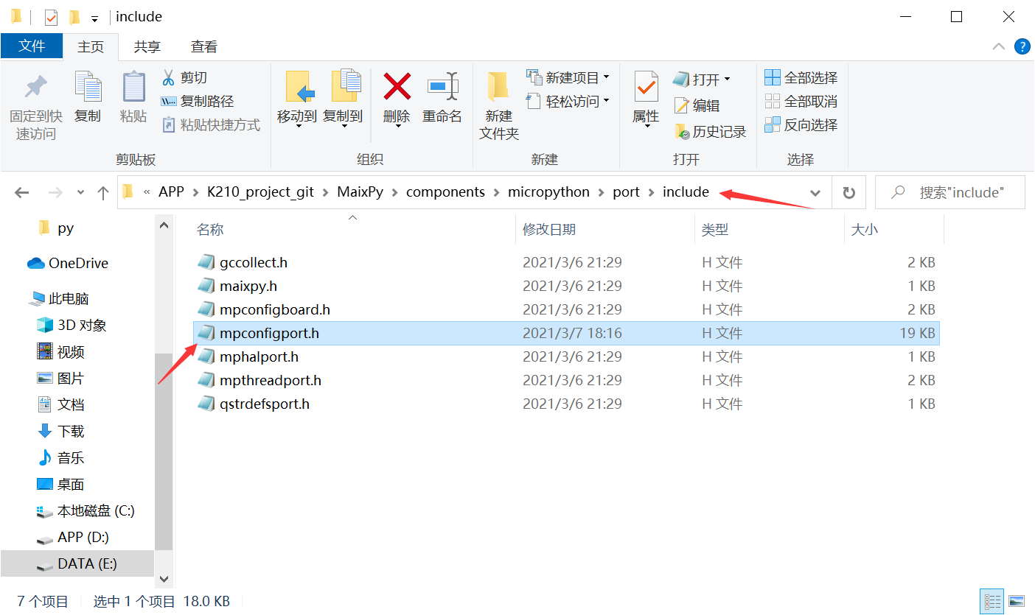
Task: Open the 轻松访问 dropdown
Action: 568,101
